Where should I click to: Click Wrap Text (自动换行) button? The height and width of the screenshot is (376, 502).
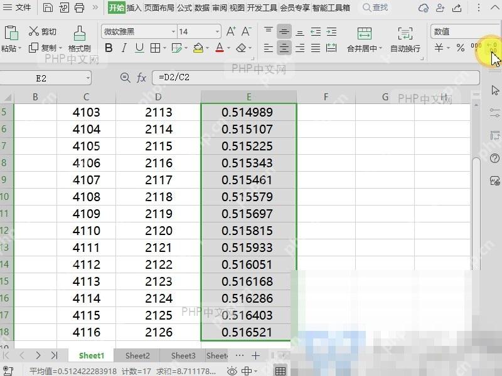pos(405,39)
